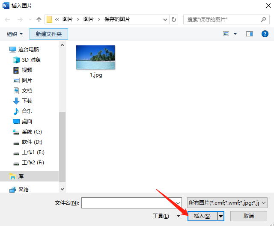Select 这台电脑 in the navigation tree
Viewport: 274px width, 226px height.
coord(29,50)
